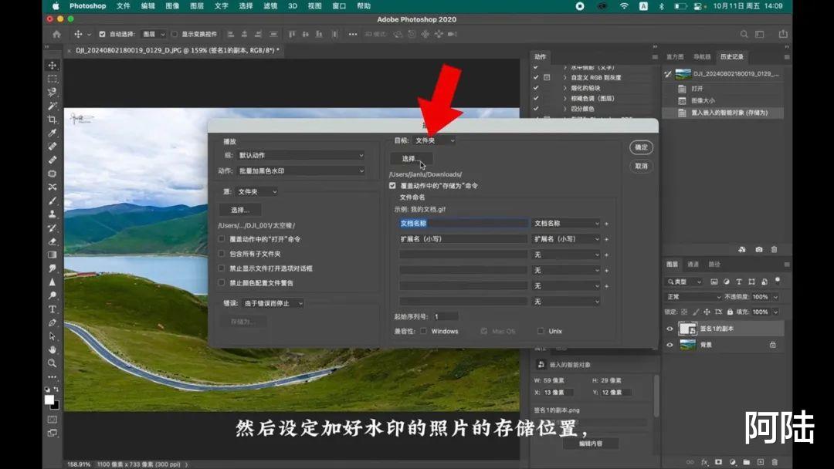
Task: Open the 图像 menu
Action: pyautogui.click(x=172, y=6)
